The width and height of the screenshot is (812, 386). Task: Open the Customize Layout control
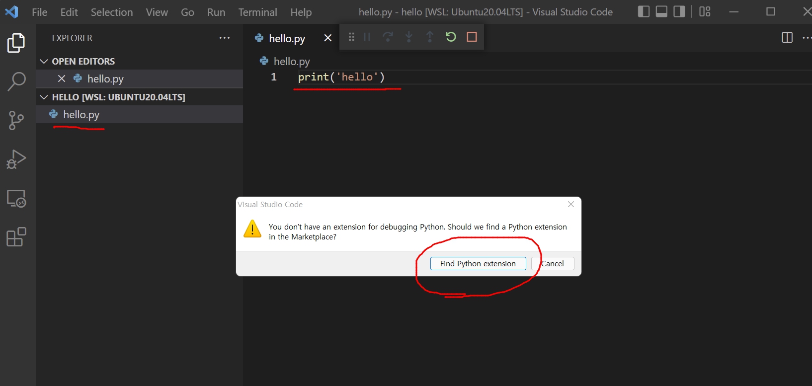[x=705, y=11]
